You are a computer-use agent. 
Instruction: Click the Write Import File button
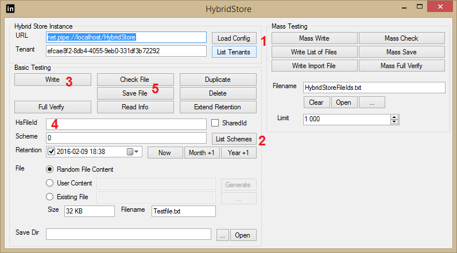pos(315,66)
